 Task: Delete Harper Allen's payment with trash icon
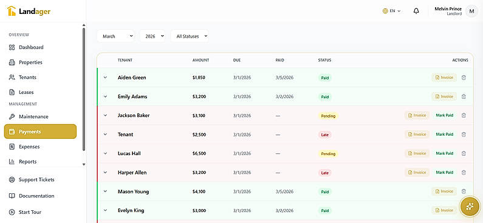464,173
